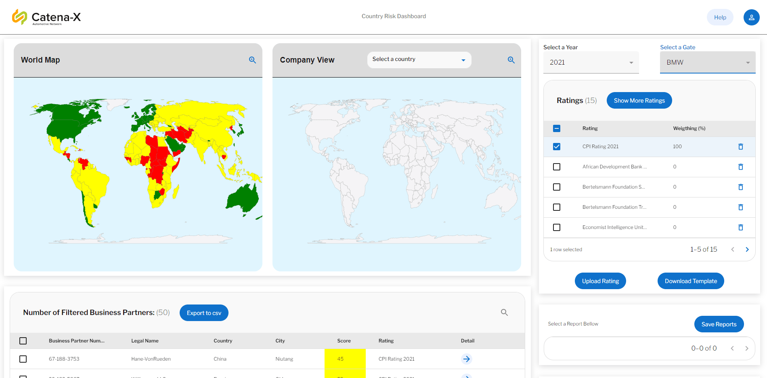This screenshot has height=378, width=767.
Task: Toggle select-all checkbox in Business Partners header
Action: coord(23,341)
